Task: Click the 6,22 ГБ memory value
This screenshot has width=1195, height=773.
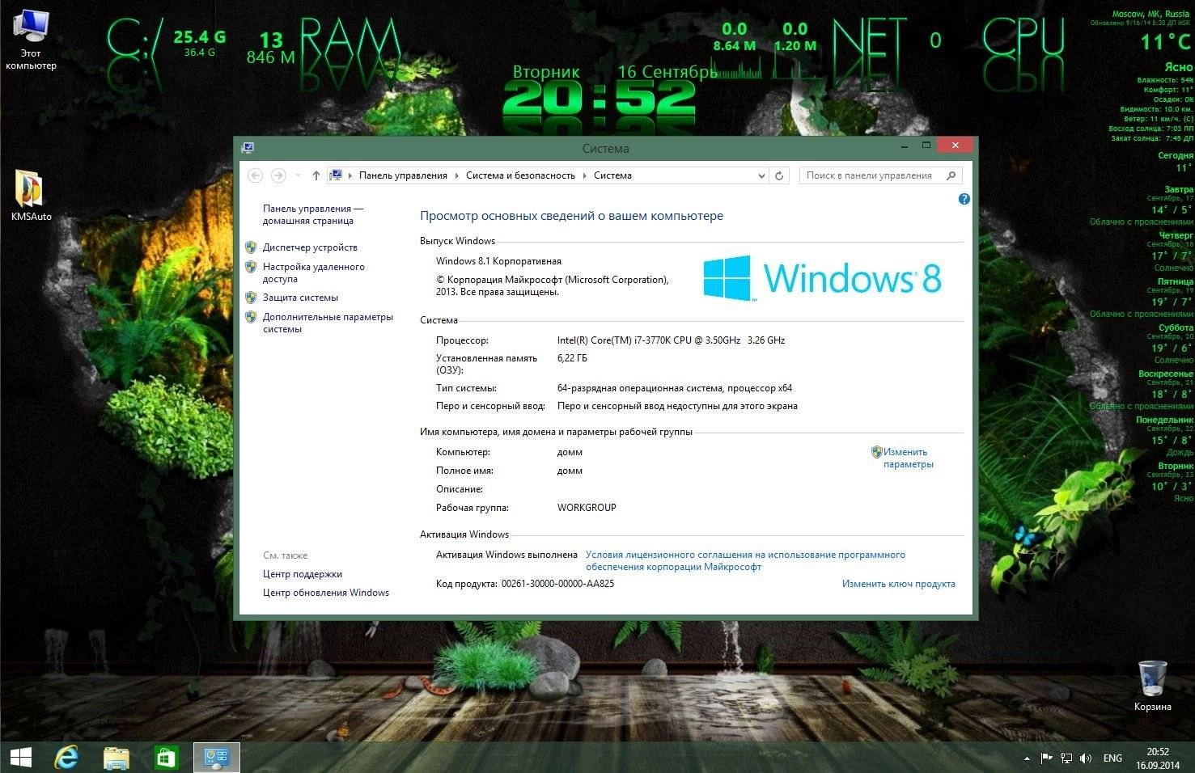Action: (x=572, y=358)
